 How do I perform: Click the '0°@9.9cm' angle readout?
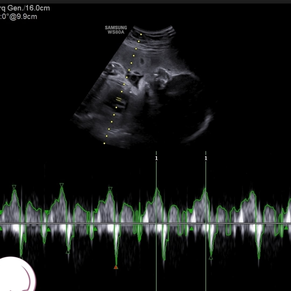pyautogui.click(x=19, y=17)
